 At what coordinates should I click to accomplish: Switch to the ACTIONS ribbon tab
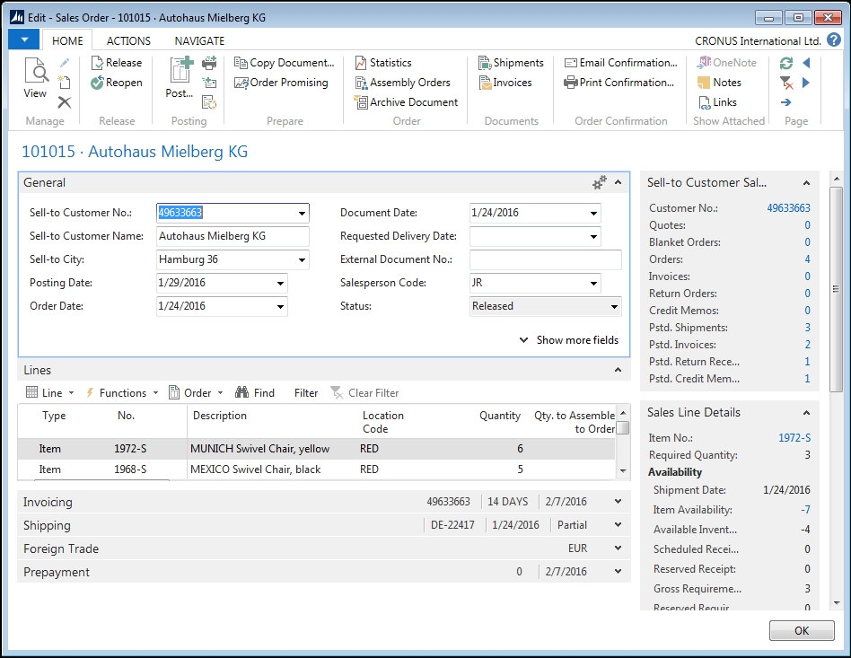128,40
